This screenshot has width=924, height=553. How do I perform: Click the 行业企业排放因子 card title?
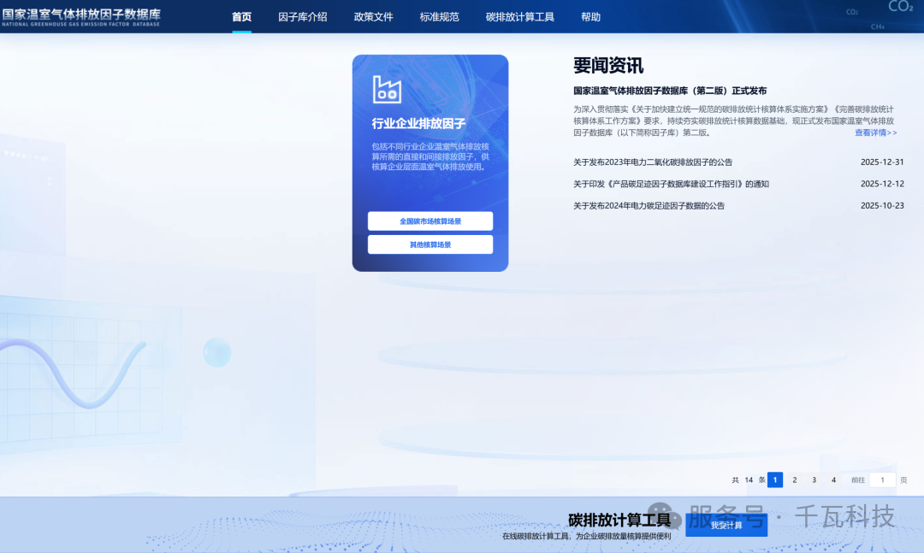[x=418, y=124]
